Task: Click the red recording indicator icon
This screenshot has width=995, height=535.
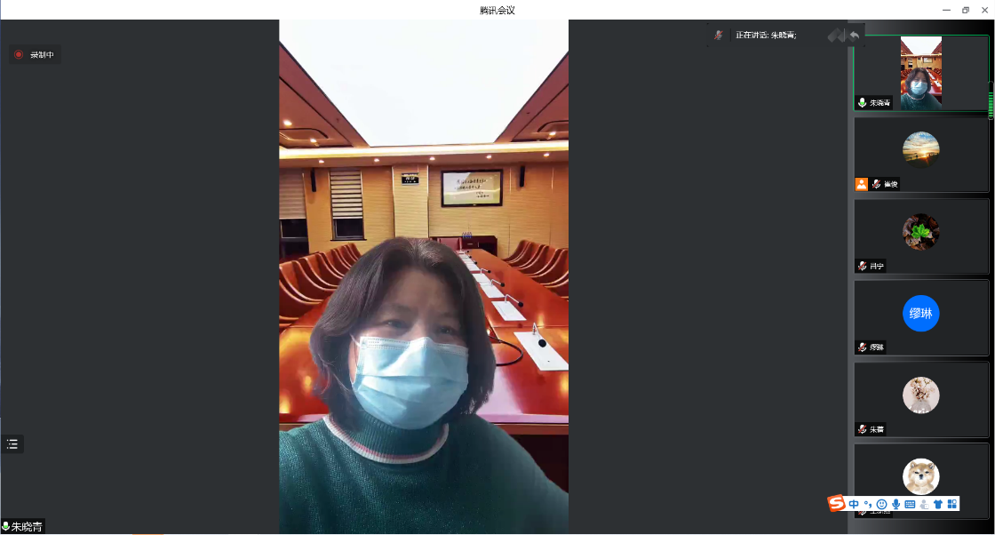Action: click(x=19, y=55)
